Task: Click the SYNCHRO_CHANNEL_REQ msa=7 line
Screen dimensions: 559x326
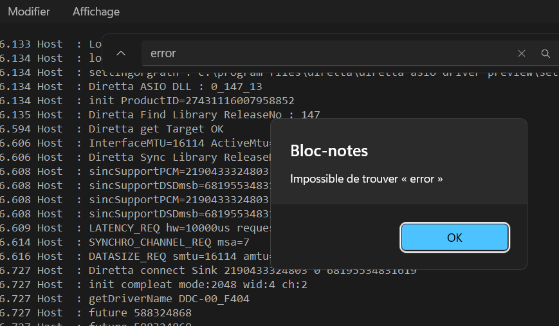Action: click(169, 242)
